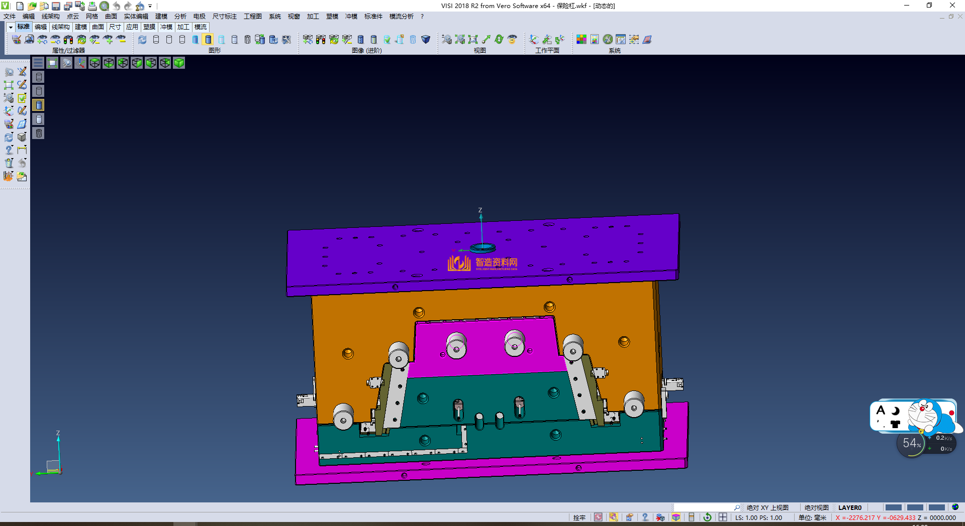Toggle the highlighted cube icon in status bar
This screenshot has height=526, width=965.
(676, 517)
